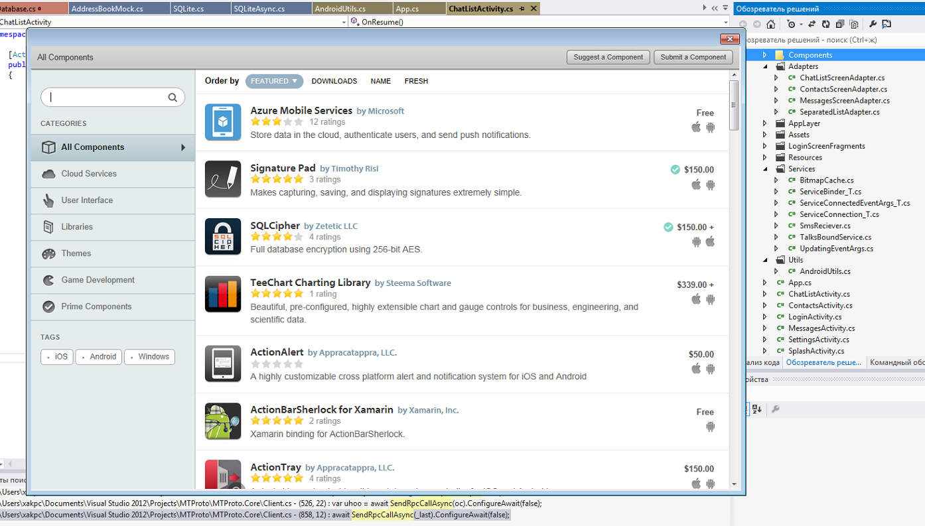Viewport: 925px width, 526px height.
Task: Click the magnifier search icon in component store
Action: (x=173, y=98)
